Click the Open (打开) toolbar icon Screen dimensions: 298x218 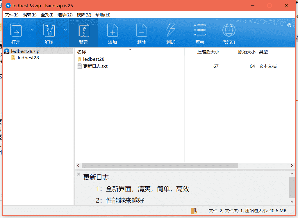pos(16,30)
